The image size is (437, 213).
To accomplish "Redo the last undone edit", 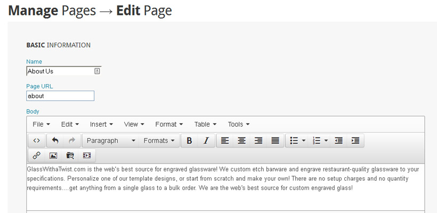I will [72, 141].
